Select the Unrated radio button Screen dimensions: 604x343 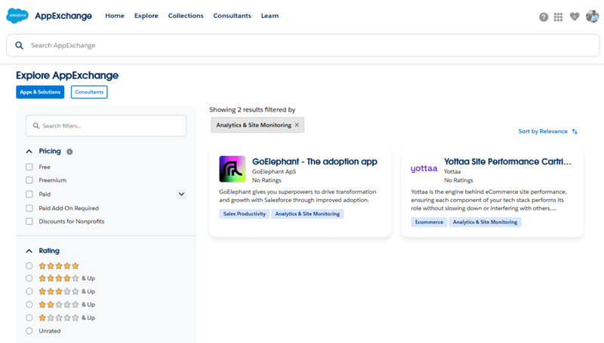(x=29, y=331)
